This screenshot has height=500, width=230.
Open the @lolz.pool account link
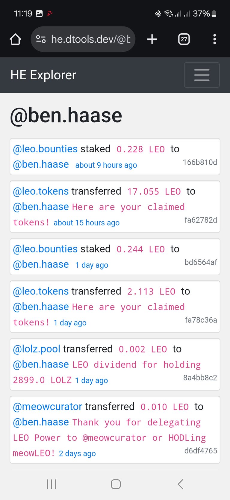pyautogui.click(x=37, y=349)
